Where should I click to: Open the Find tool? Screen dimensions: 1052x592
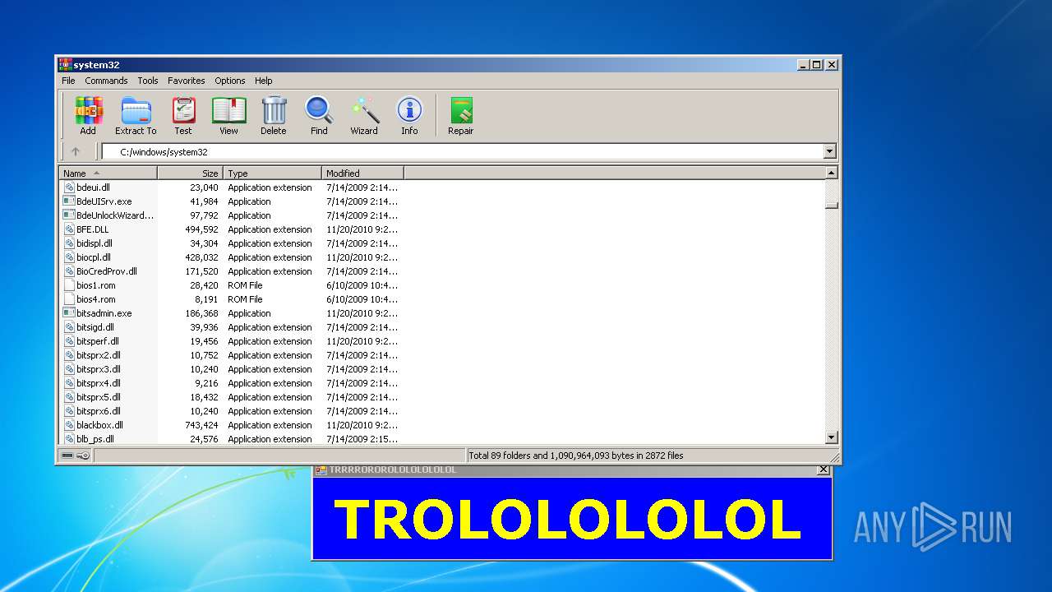319,115
